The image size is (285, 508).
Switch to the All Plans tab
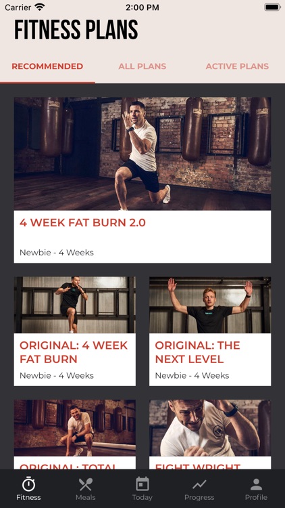pyautogui.click(x=142, y=66)
